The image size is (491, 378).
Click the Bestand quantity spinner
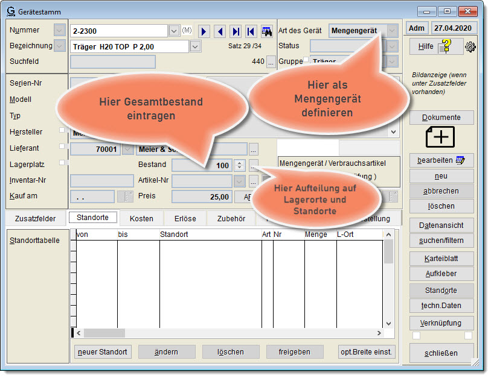[239, 165]
